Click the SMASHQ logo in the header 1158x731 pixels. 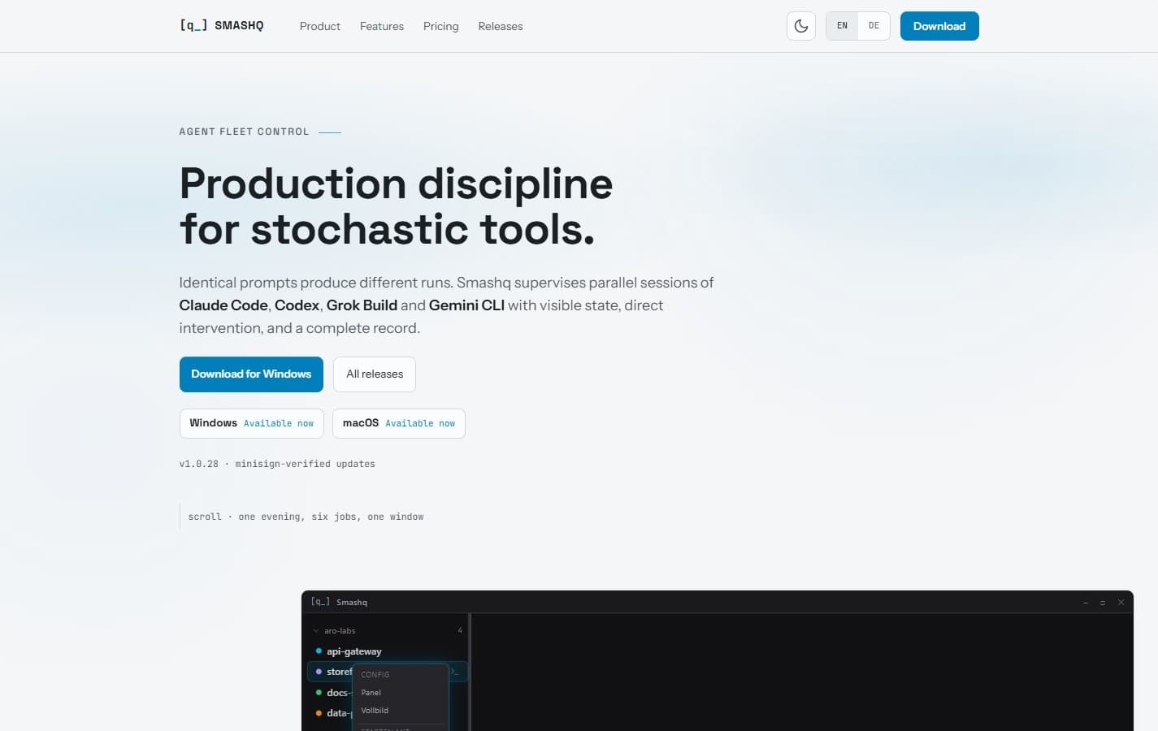pos(222,26)
